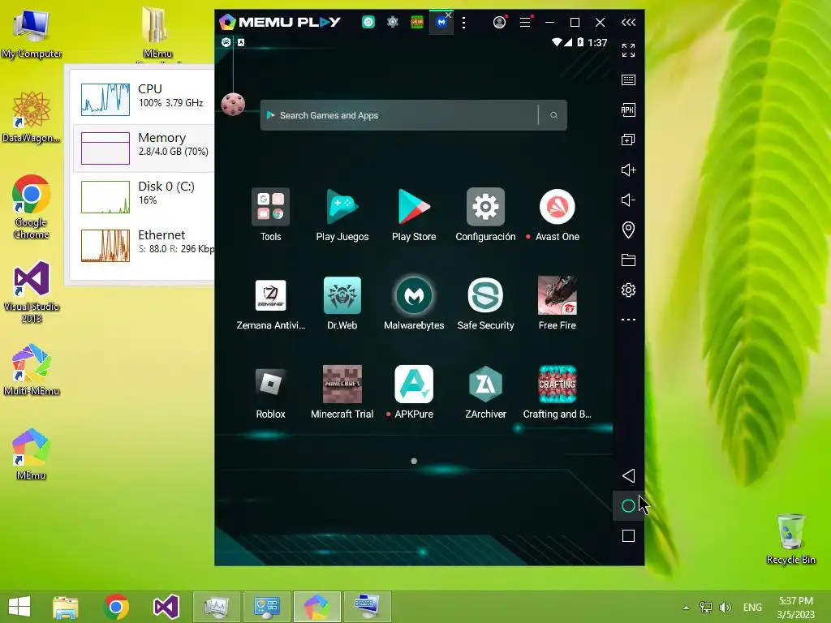Collapse the MEmu sidebar with triple chevron
831x623 pixels.
tap(628, 22)
